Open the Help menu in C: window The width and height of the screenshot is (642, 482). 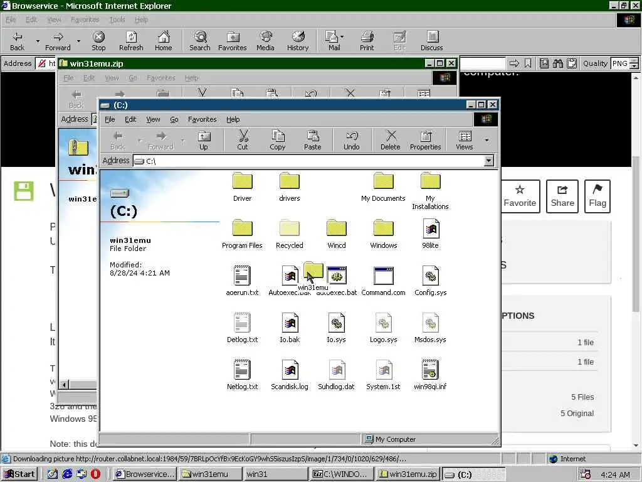pos(233,119)
